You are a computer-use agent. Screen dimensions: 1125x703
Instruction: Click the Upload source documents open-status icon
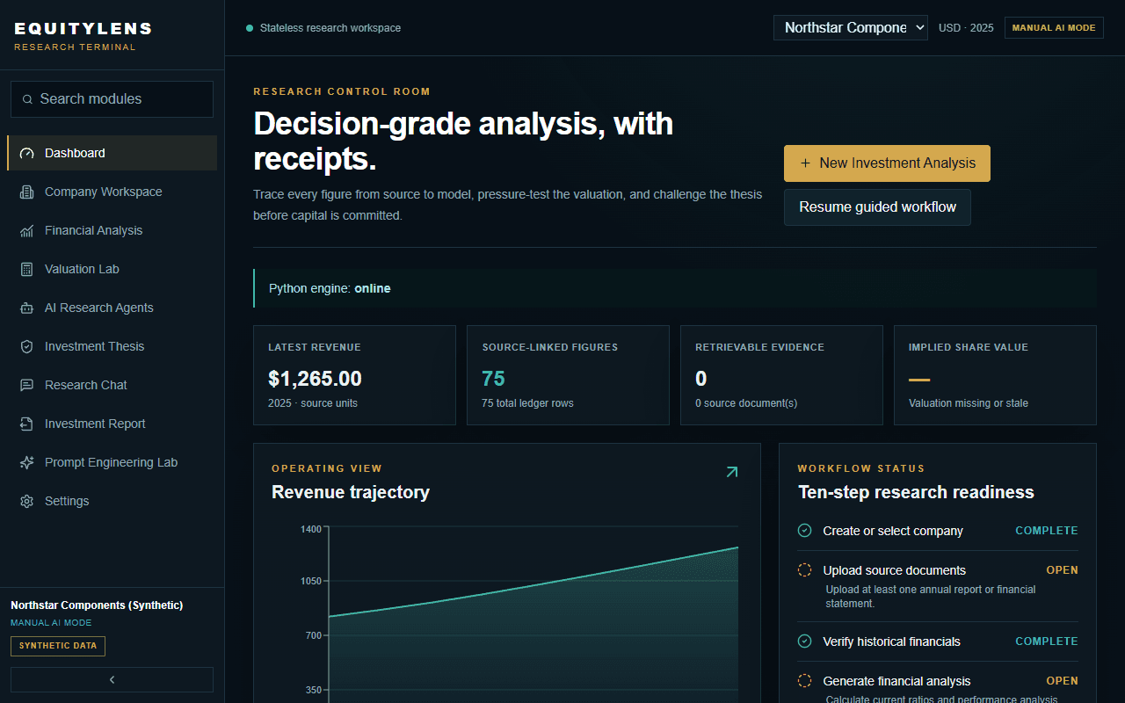[x=804, y=570]
